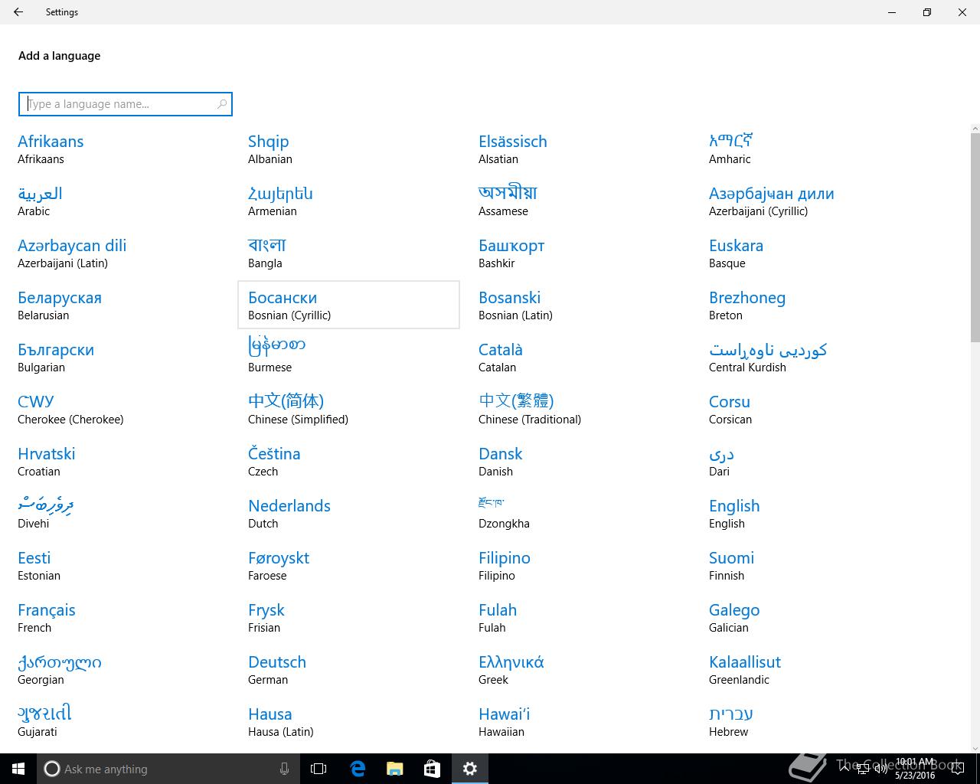The image size is (980, 784).
Task: Choose English from the list
Action: [x=809, y=513]
